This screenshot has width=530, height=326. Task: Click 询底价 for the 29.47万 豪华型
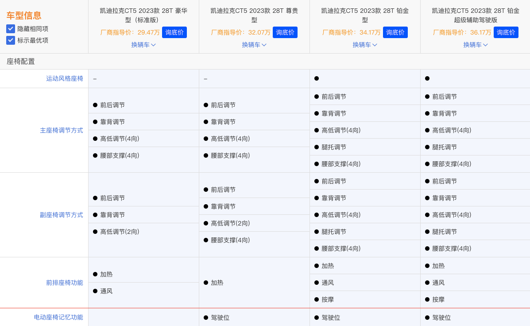[174, 32]
